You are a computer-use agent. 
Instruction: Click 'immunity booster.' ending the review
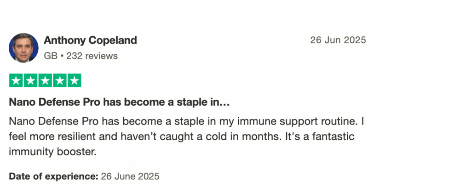[53, 152]
